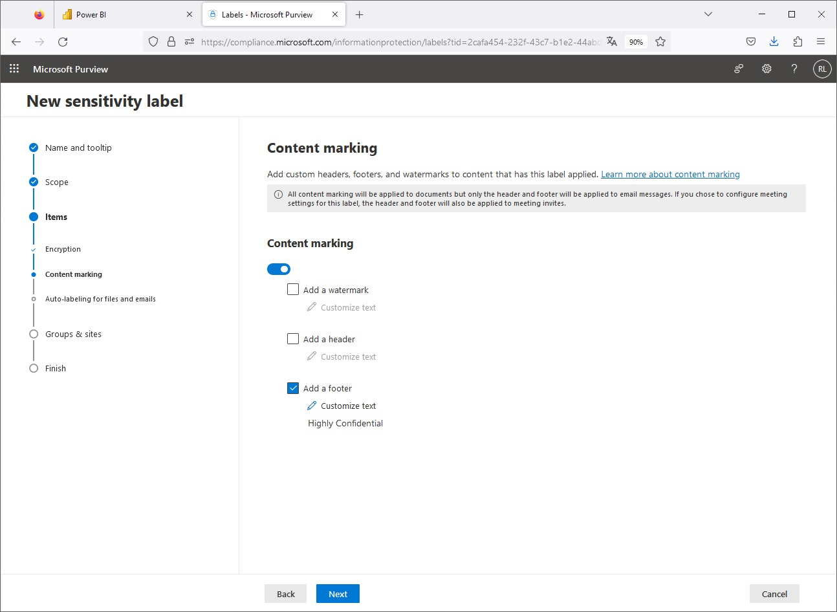Disable the Content marking toggle switch
This screenshot has width=837, height=612.
pos(278,268)
